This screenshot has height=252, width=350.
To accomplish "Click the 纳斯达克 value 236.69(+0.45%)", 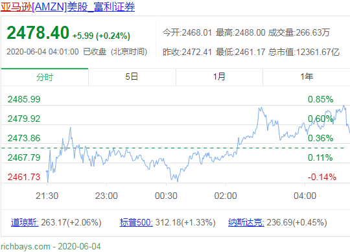I will coord(297,222).
